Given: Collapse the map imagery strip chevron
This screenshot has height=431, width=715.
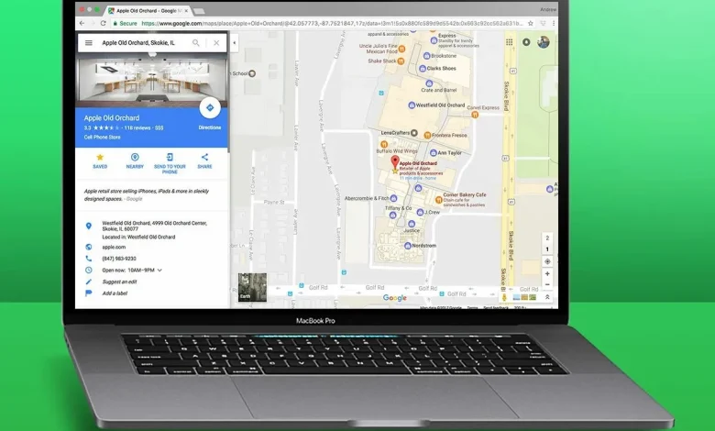Looking at the screenshot, I should point(547,297).
